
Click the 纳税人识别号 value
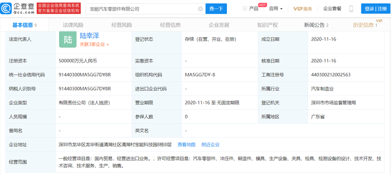[x=85, y=89]
